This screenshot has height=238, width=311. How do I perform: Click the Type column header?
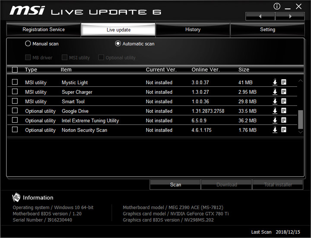31,70
